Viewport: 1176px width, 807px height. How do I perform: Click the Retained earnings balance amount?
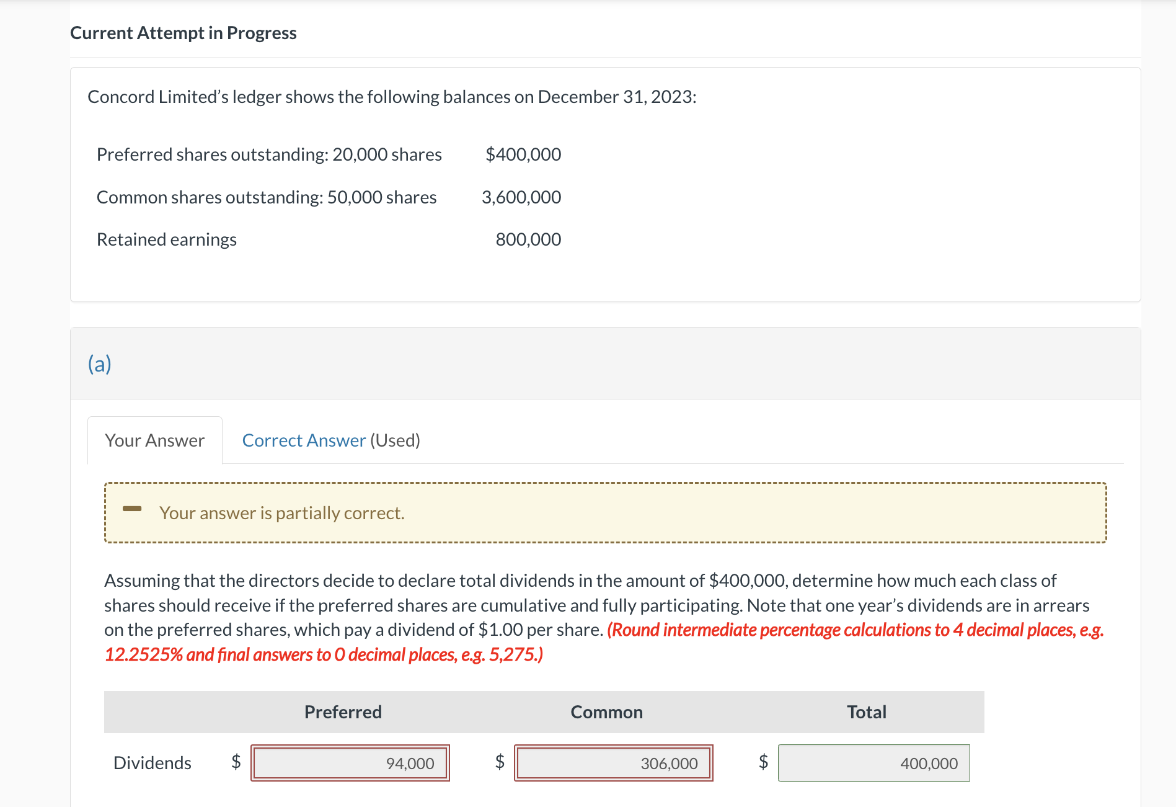click(528, 239)
